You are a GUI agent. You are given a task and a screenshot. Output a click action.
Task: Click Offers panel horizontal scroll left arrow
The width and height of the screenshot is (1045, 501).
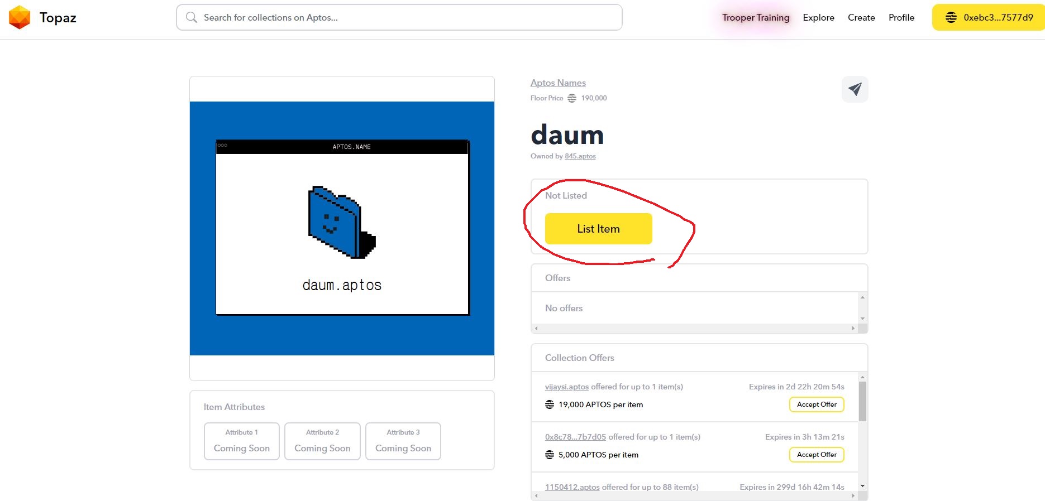pos(536,329)
